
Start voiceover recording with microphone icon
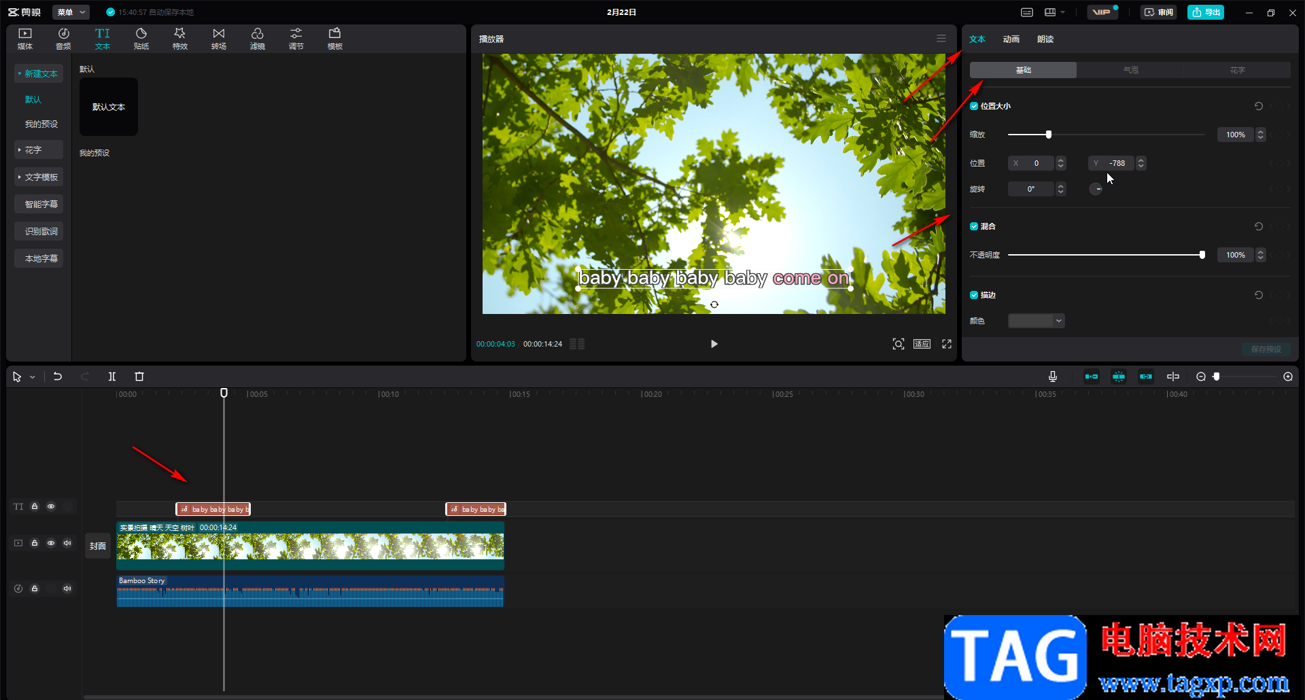(1053, 377)
